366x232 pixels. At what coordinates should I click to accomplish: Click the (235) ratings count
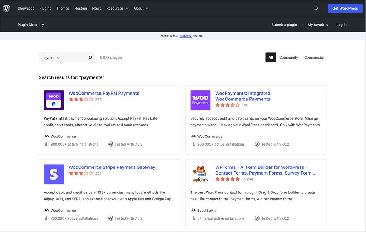click(x=99, y=173)
